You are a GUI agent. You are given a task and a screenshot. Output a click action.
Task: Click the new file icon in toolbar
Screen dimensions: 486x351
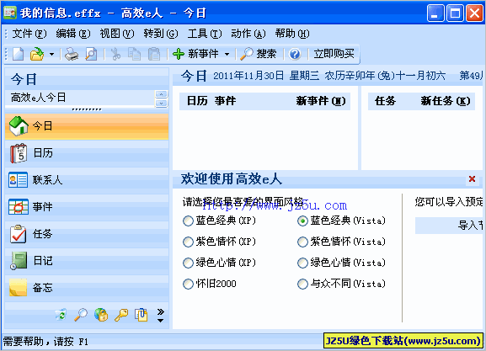point(18,54)
